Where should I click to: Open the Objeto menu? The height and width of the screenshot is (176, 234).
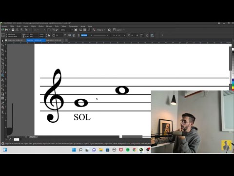34,26
